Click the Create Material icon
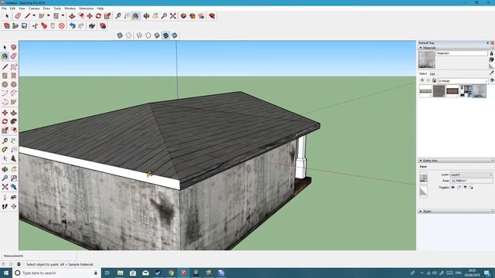This screenshot has width=495, height=278. (x=492, y=59)
